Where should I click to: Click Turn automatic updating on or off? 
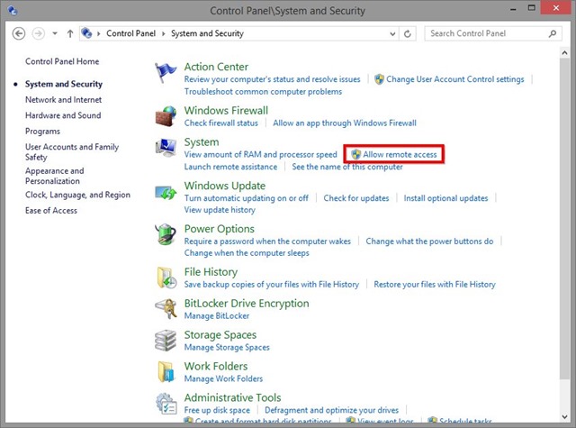[x=246, y=198]
